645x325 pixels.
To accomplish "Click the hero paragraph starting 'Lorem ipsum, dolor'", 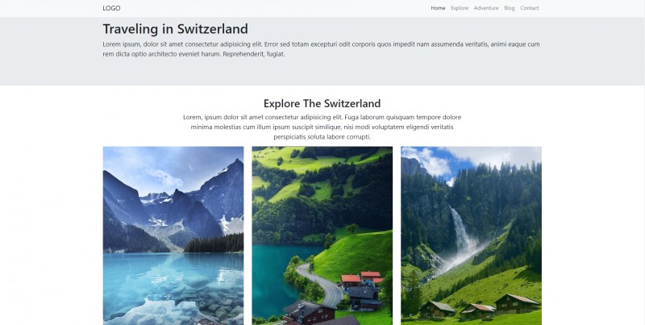I will (321, 49).
